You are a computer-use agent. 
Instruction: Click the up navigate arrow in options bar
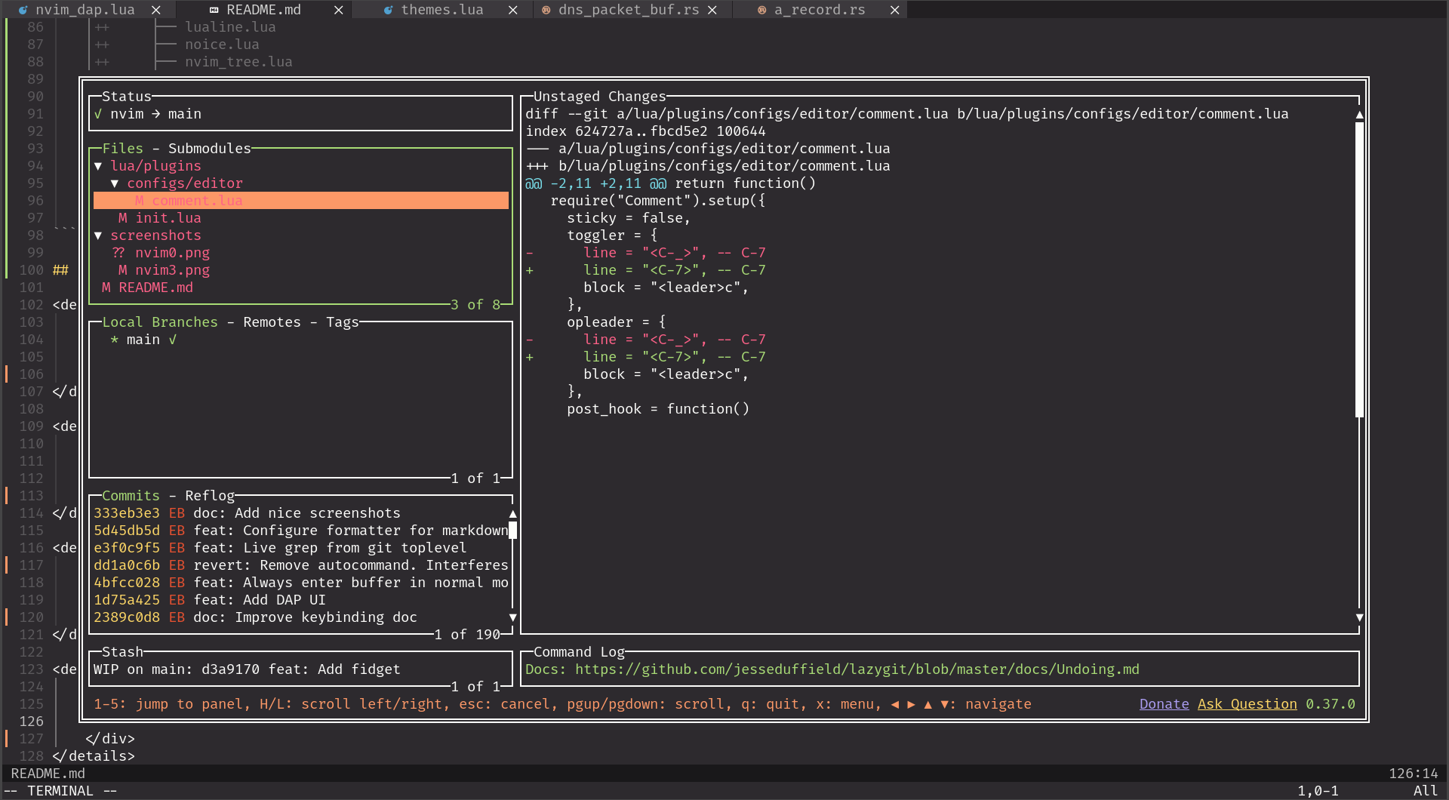928,704
